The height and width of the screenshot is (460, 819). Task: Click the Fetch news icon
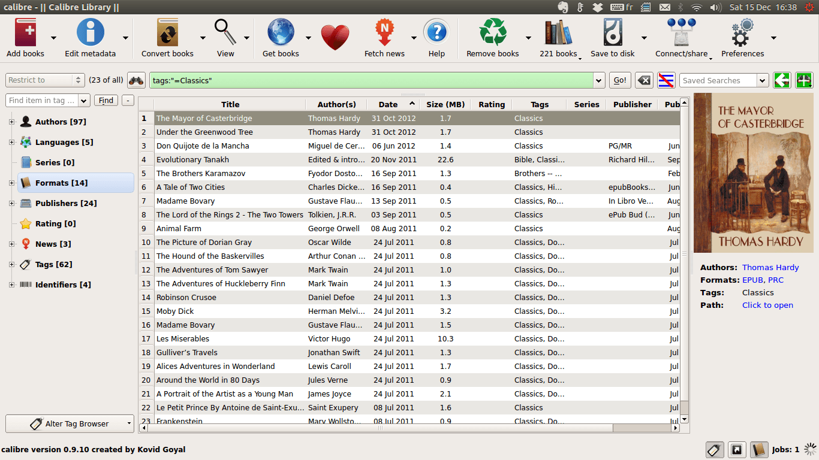[384, 32]
